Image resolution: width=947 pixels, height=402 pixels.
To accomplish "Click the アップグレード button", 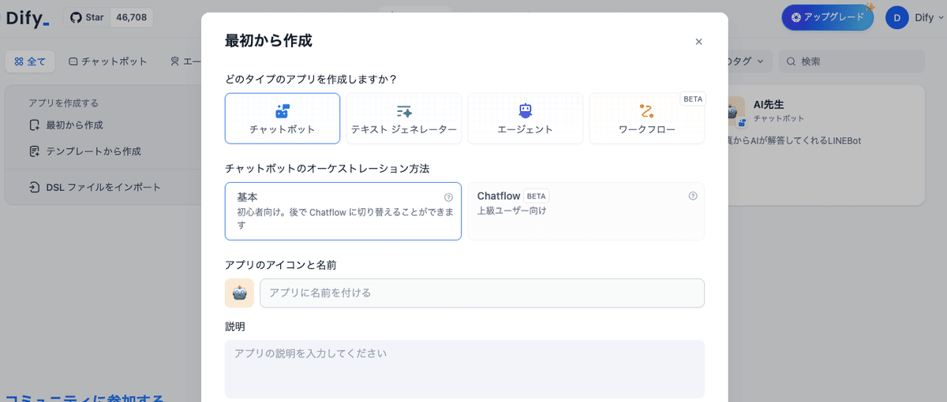I will (x=827, y=17).
